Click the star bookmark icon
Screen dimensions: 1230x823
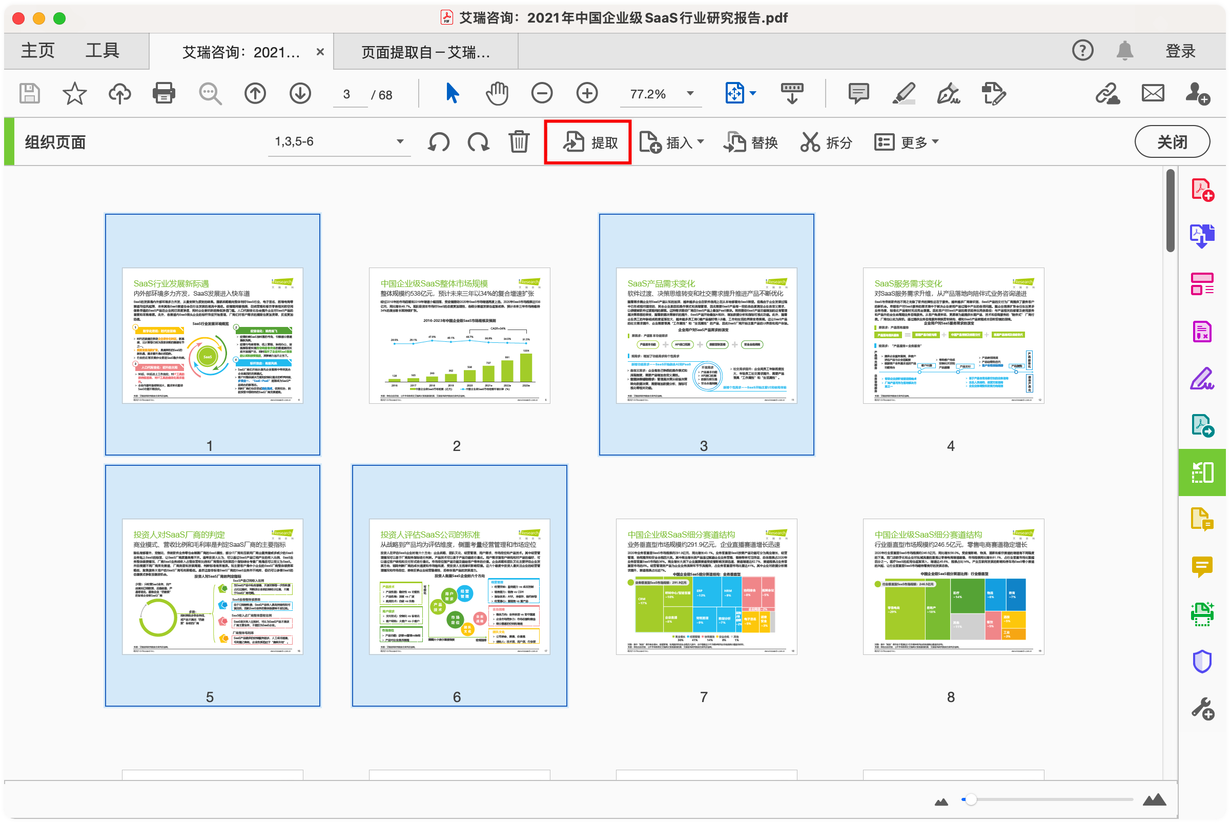[x=74, y=94]
